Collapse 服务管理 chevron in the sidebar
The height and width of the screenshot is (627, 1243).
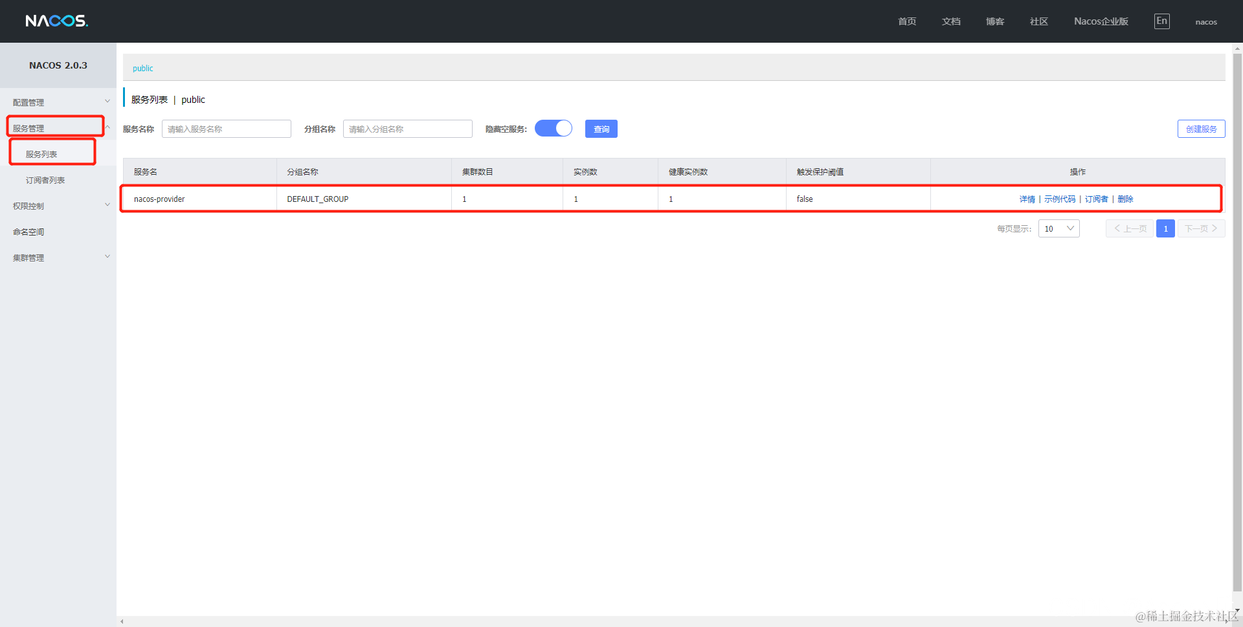[x=108, y=127]
